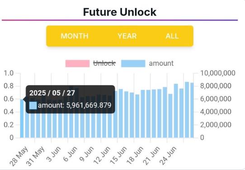Click the 10,000,000 right axis label
245x170 pixels.
217,73
